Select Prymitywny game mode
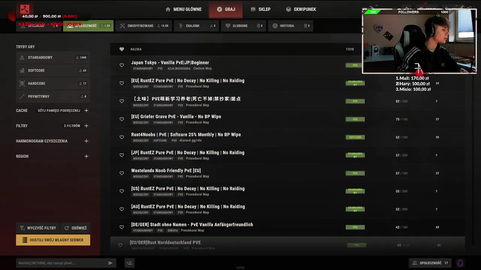This screenshot has width=481, height=270. 53,96
